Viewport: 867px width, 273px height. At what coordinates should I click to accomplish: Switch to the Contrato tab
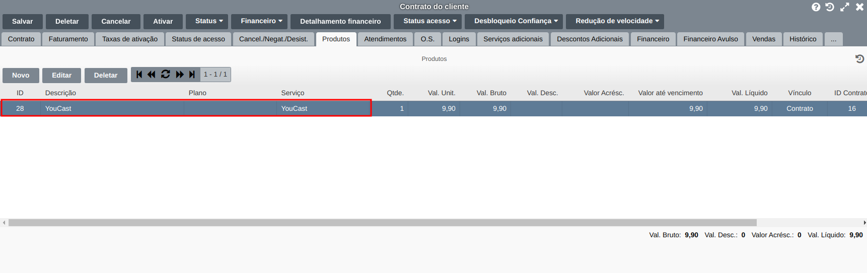pos(21,39)
